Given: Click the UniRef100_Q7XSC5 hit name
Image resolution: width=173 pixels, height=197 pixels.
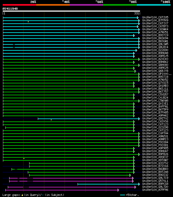Looking at the screenshot, I should click(x=155, y=83).
